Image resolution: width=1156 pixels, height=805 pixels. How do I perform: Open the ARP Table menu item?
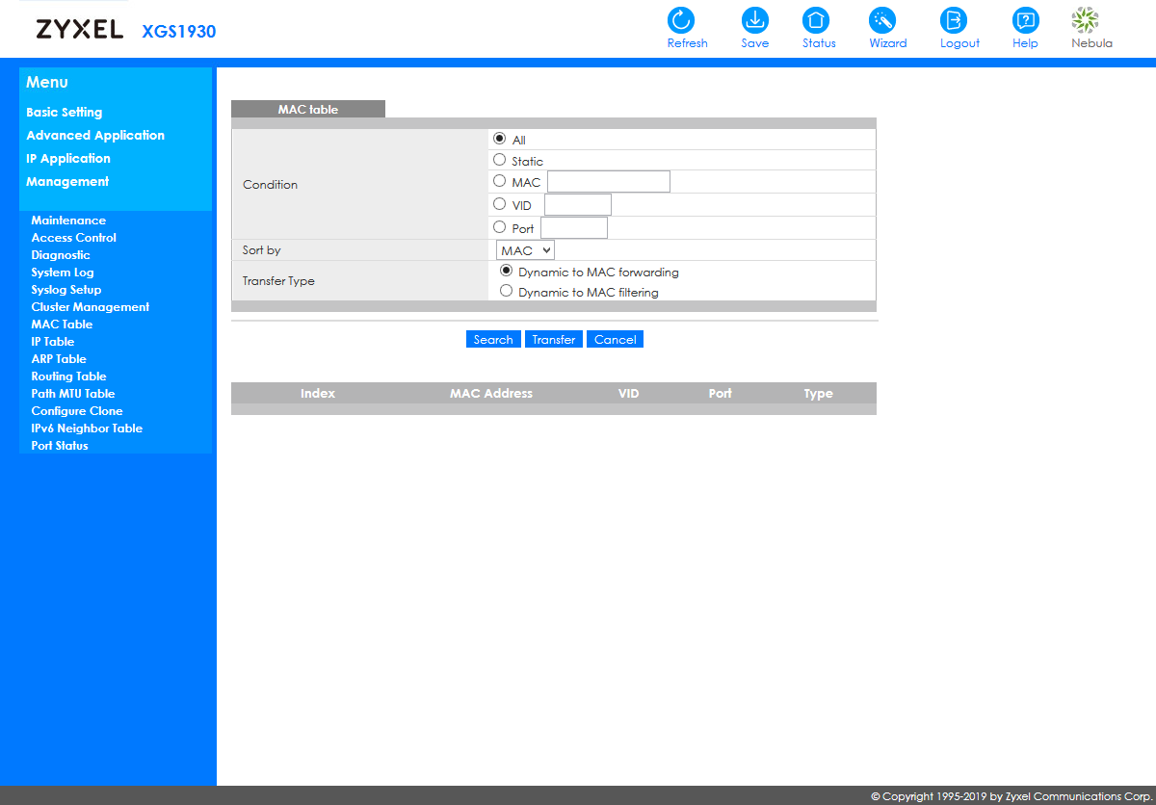click(x=59, y=359)
